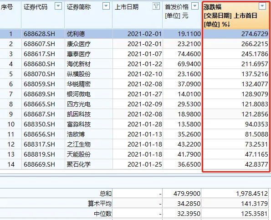
Task: Select the average issue price 34.2850
Action: pyautogui.click(x=189, y=204)
